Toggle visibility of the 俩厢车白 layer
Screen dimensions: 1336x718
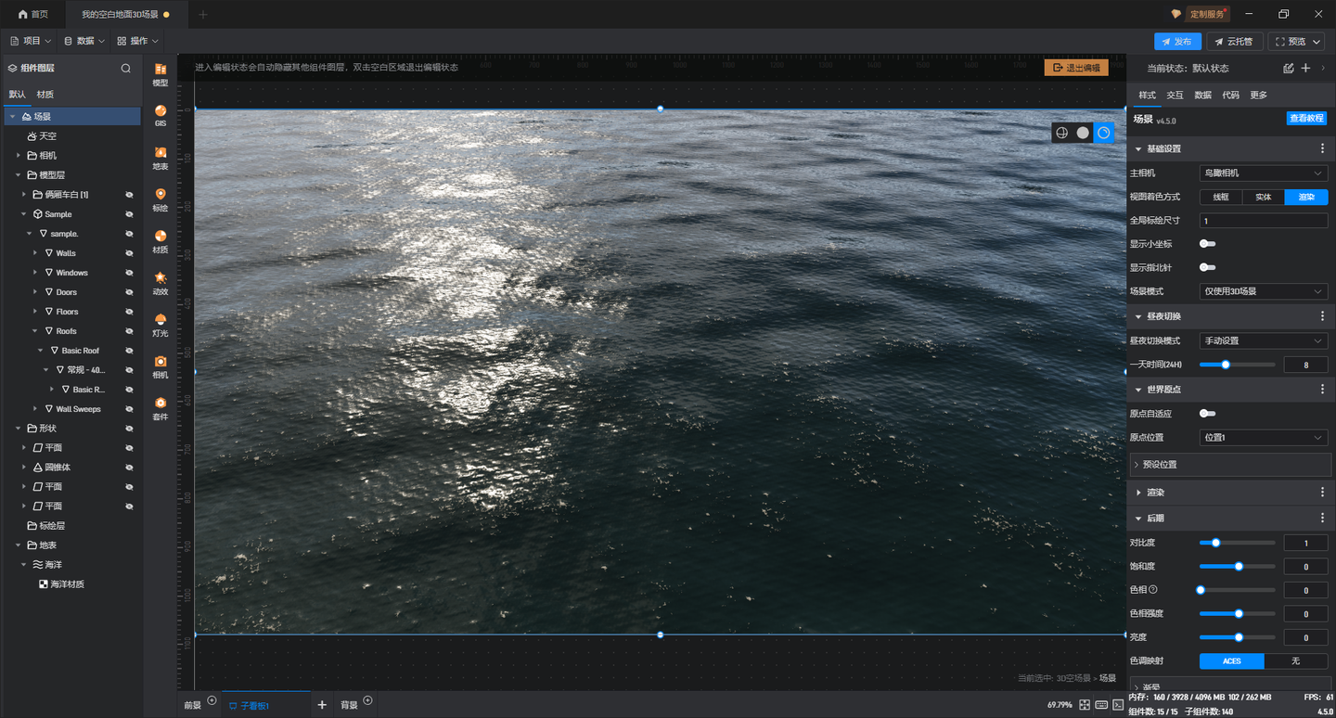point(130,195)
